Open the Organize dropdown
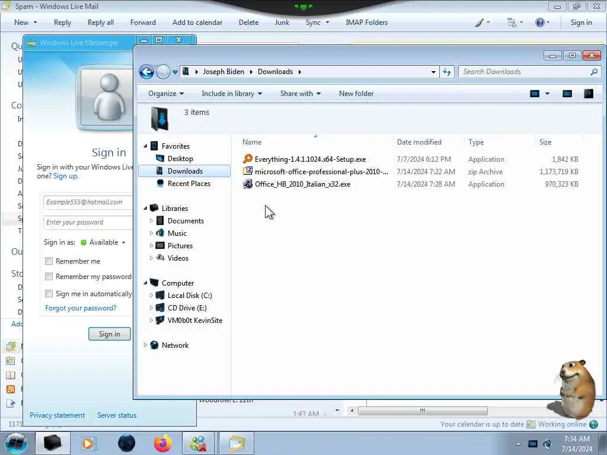This screenshot has height=455, width=607. 166,94
